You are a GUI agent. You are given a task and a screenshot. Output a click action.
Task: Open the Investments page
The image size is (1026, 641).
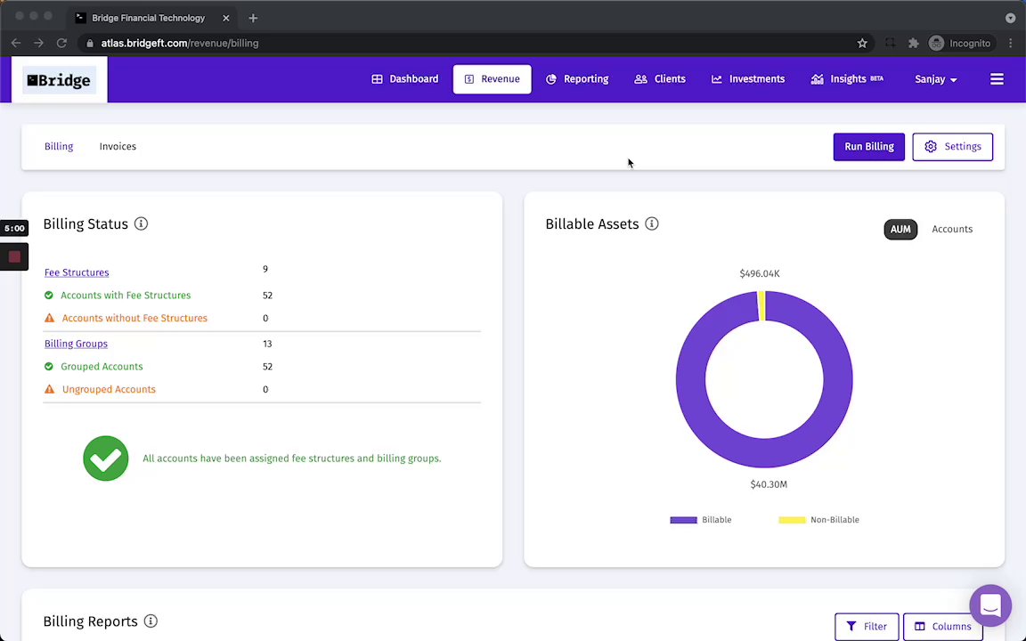pos(748,79)
